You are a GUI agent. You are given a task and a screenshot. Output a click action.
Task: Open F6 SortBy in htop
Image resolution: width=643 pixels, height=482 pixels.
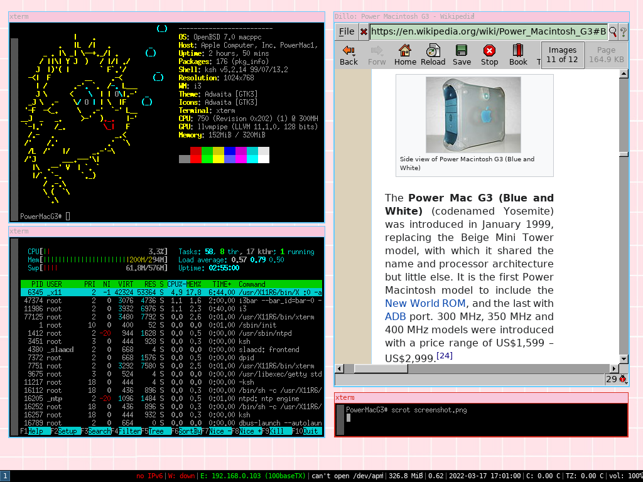[186, 431]
